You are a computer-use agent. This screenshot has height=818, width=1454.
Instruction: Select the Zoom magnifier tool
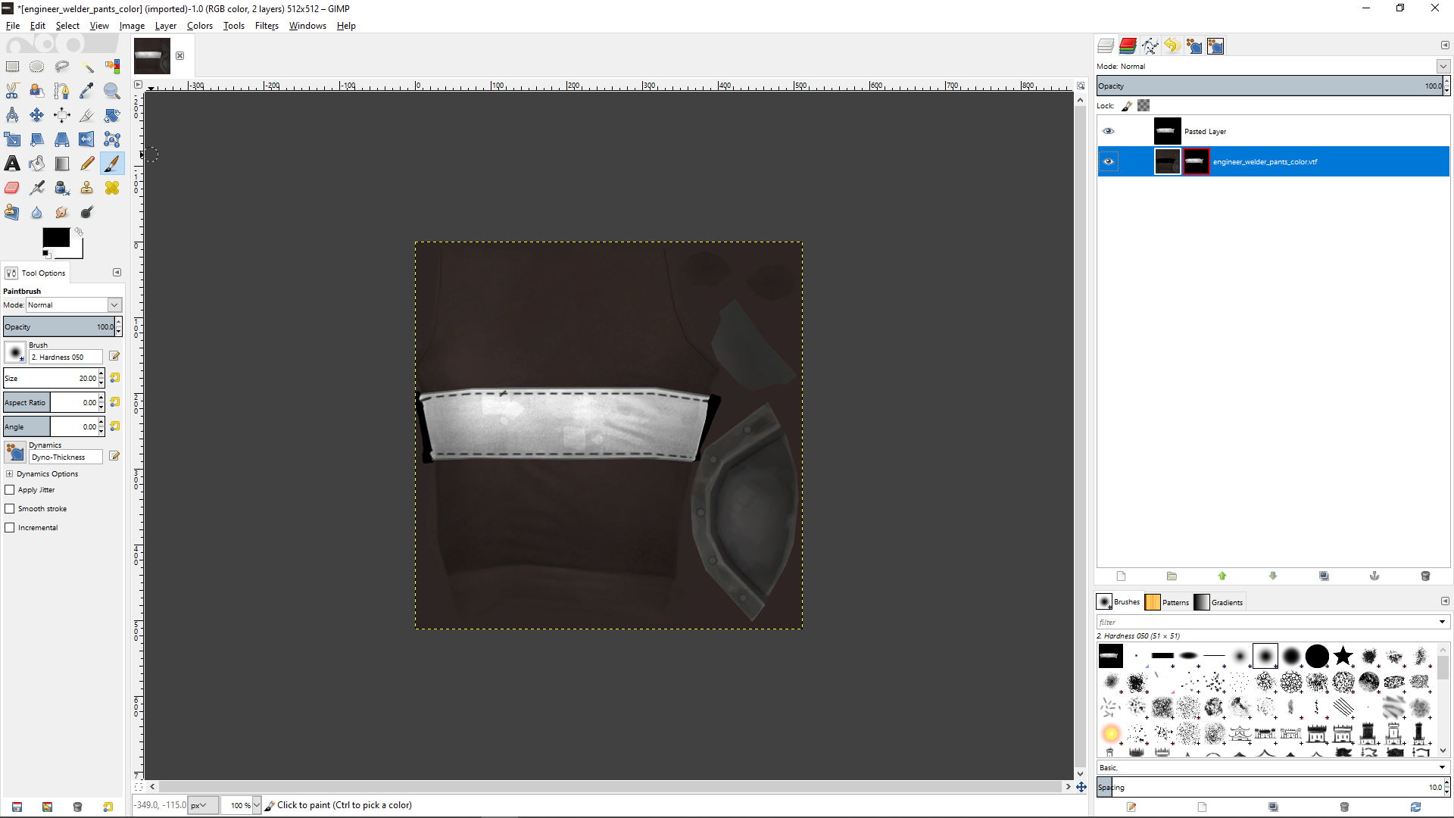tap(112, 91)
